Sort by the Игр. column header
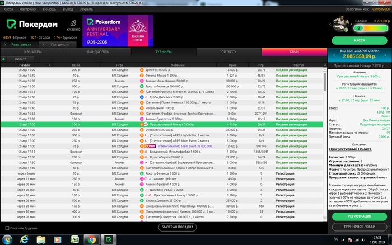 coord(261,65)
